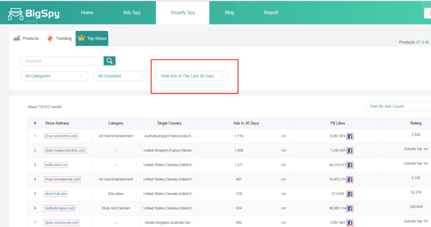Click target country cell starting Australia,Egypt
This screenshot has width=431, height=227.
[x=169, y=136]
